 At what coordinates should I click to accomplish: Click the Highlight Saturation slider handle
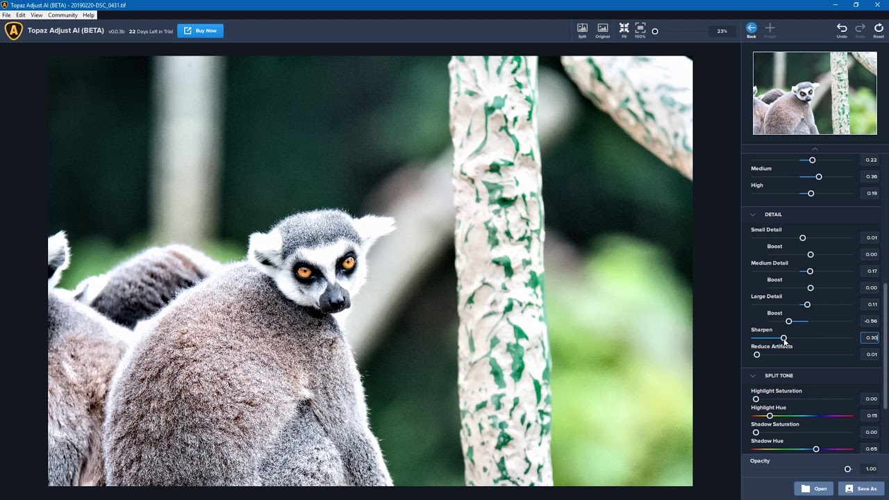756,399
